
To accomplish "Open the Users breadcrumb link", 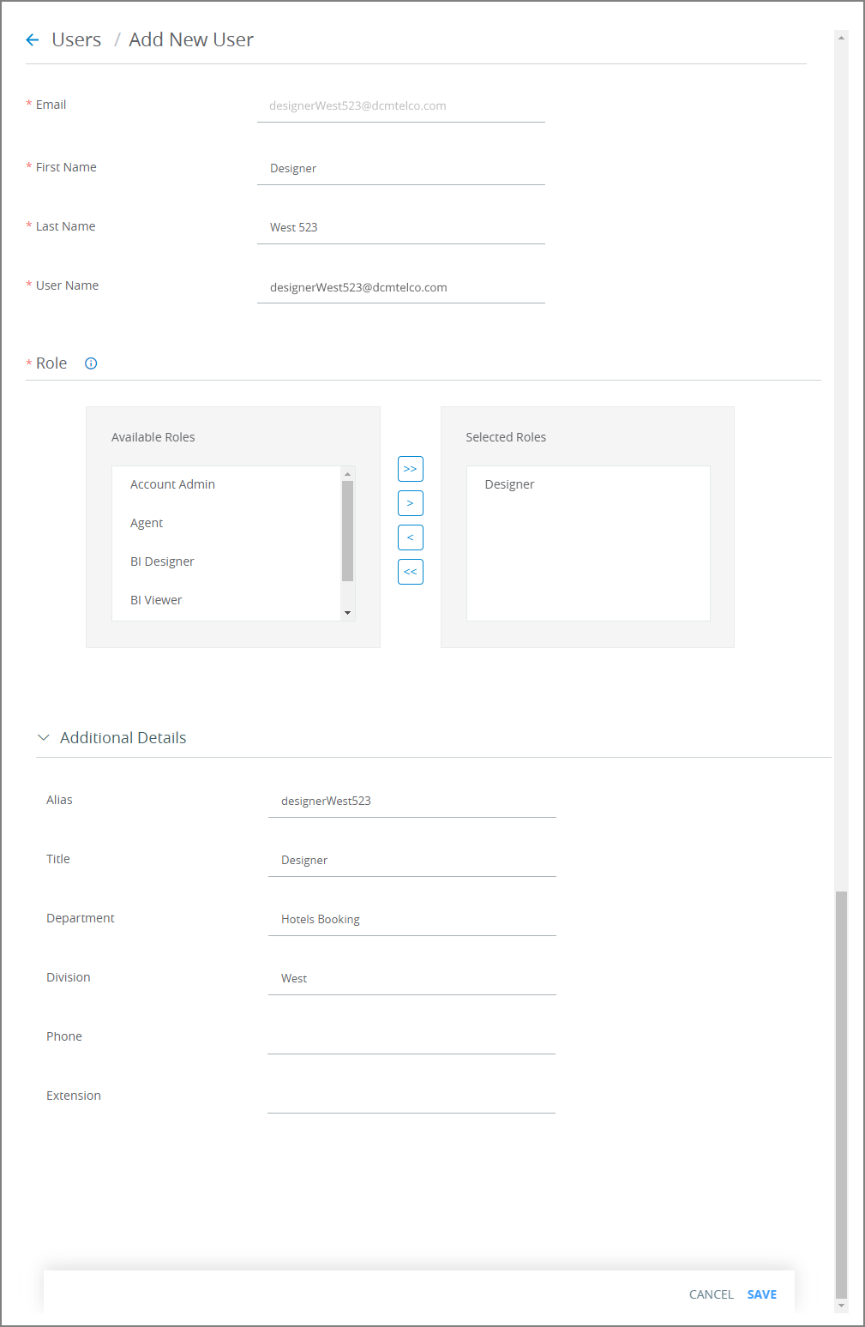I will [x=76, y=39].
